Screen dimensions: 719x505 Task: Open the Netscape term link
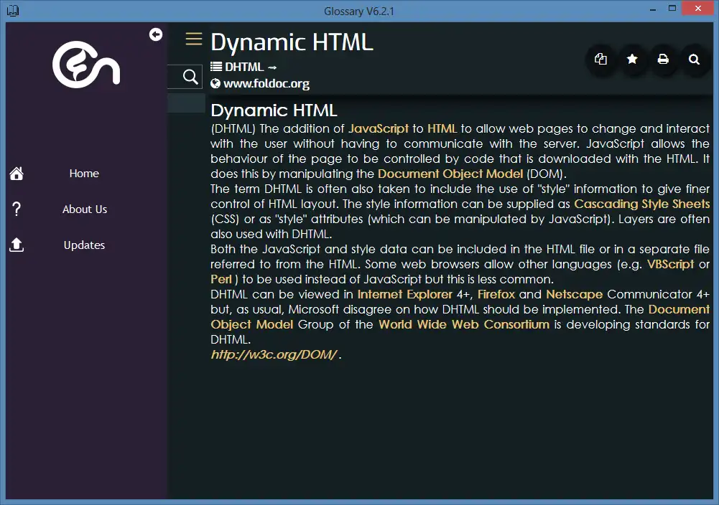[574, 294]
